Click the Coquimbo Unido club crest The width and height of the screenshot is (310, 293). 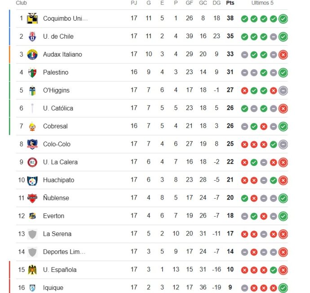coord(32,18)
